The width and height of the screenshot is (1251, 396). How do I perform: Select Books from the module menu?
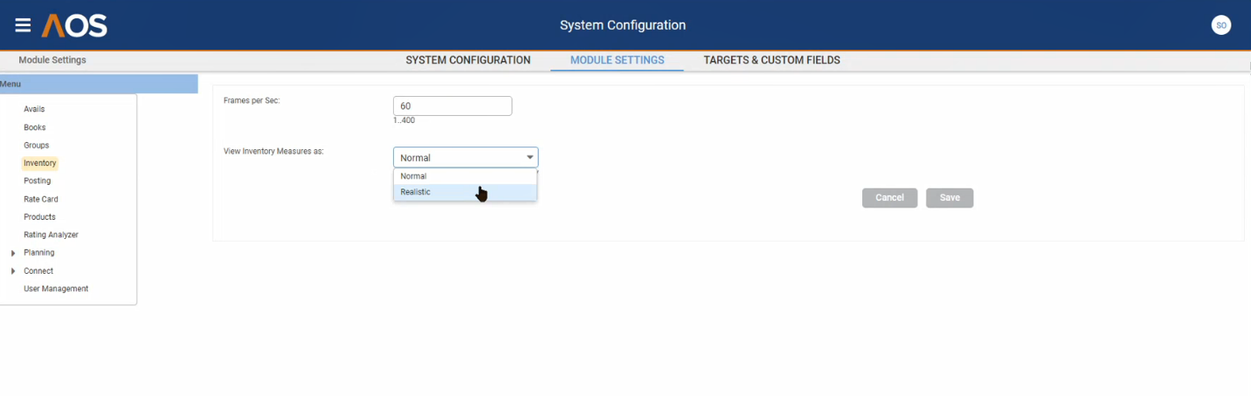35,127
